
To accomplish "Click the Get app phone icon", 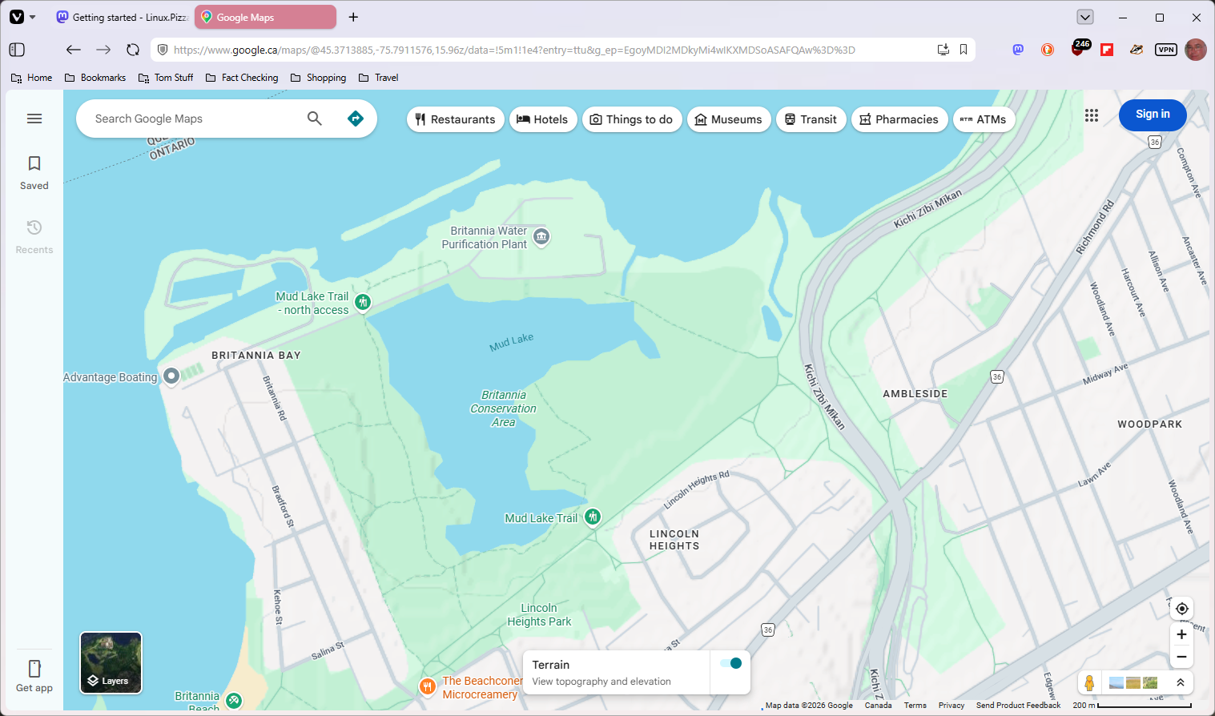I will pos(34,669).
